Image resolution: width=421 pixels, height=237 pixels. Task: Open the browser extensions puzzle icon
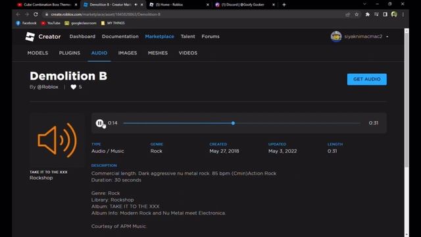(367, 14)
